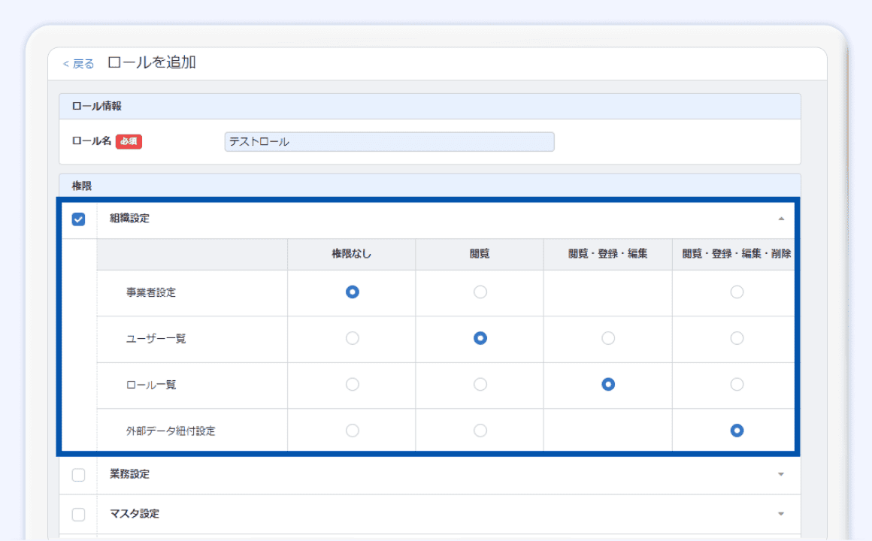The image size is (872, 541).
Task: Choose '閲覧・登録・編集・削除' for ロール一覧
Action: 737,385
